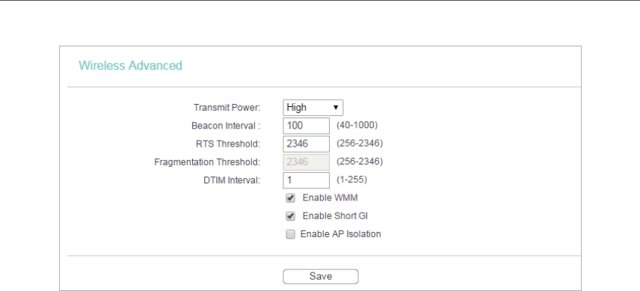Click the (40-1000) range hint
The image size is (640, 291).
357,125
